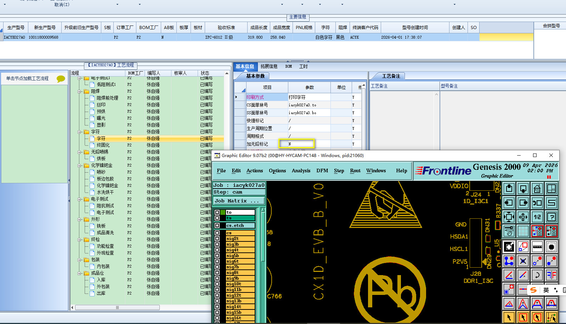The height and width of the screenshot is (324, 566).
Task: Collapse the 阻焊 folder node
Action: (x=80, y=91)
